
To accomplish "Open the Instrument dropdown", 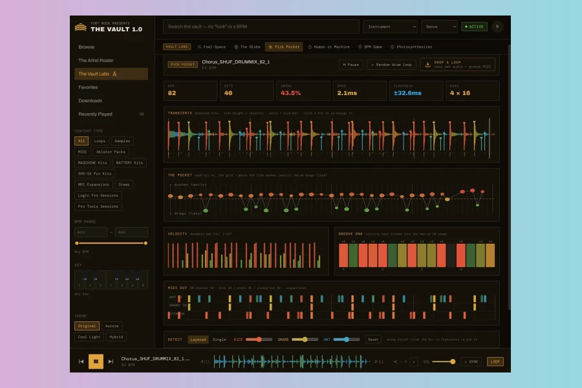I will click(390, 27).
